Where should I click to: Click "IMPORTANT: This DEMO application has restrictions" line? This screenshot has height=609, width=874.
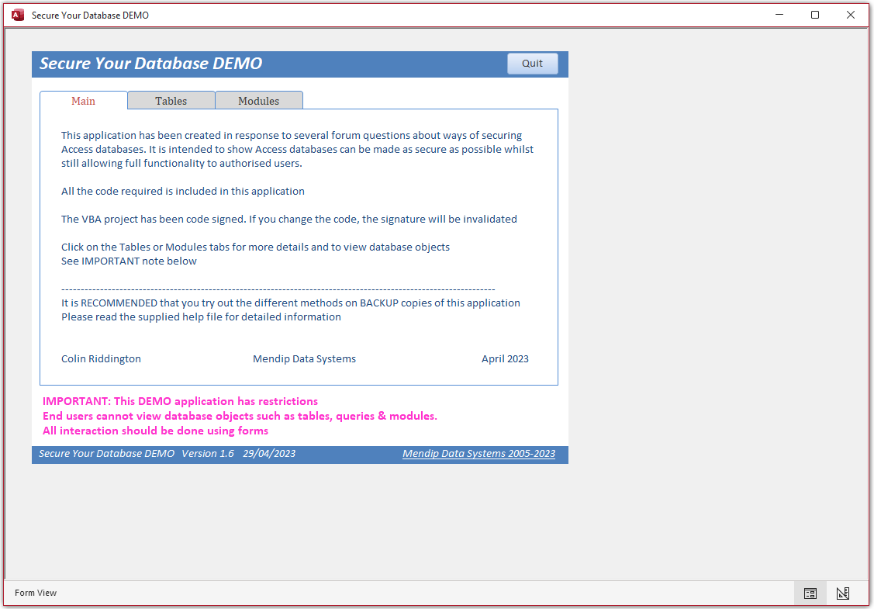point(180,402)
